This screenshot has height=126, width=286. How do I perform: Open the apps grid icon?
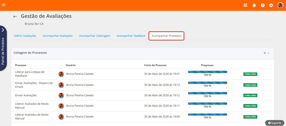245,5
